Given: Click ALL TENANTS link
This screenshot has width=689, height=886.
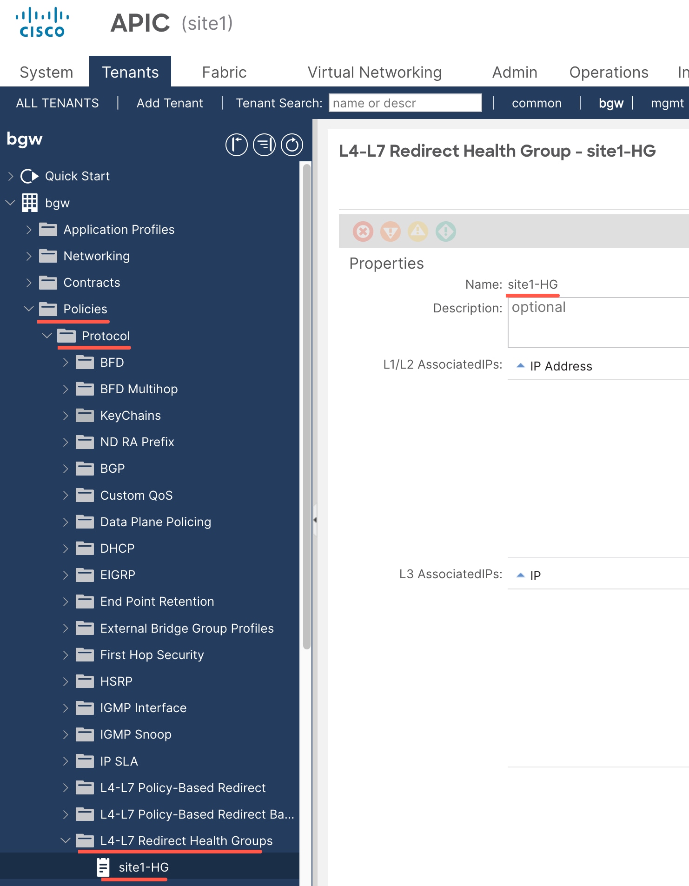Looking at the screenshot, I should click(58, 103).
